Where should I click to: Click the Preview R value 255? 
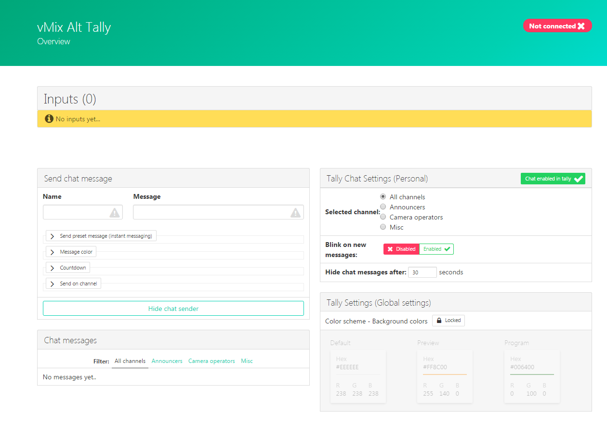click(x=428, y=394)
